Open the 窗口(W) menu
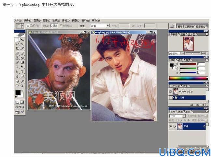211x157 pixels. click(x=86, y=20)
